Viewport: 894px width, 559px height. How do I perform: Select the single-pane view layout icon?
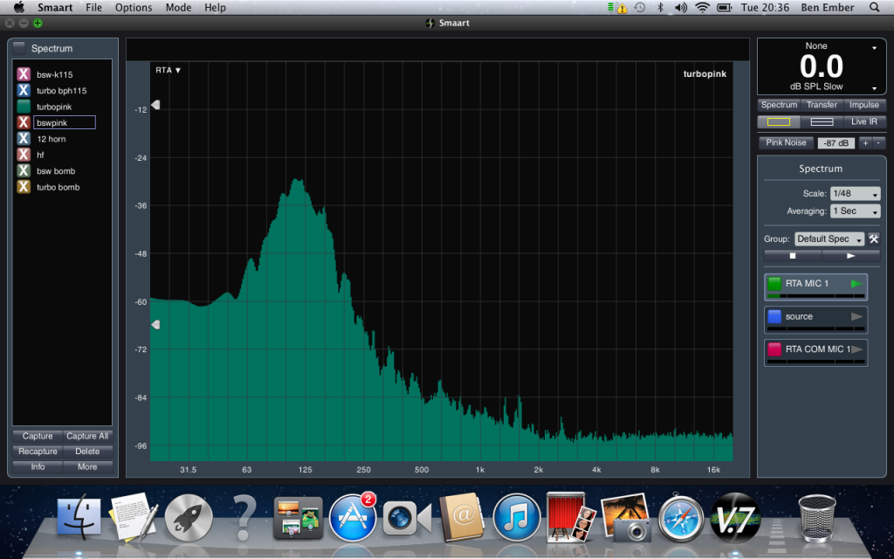tap(778, 121)
